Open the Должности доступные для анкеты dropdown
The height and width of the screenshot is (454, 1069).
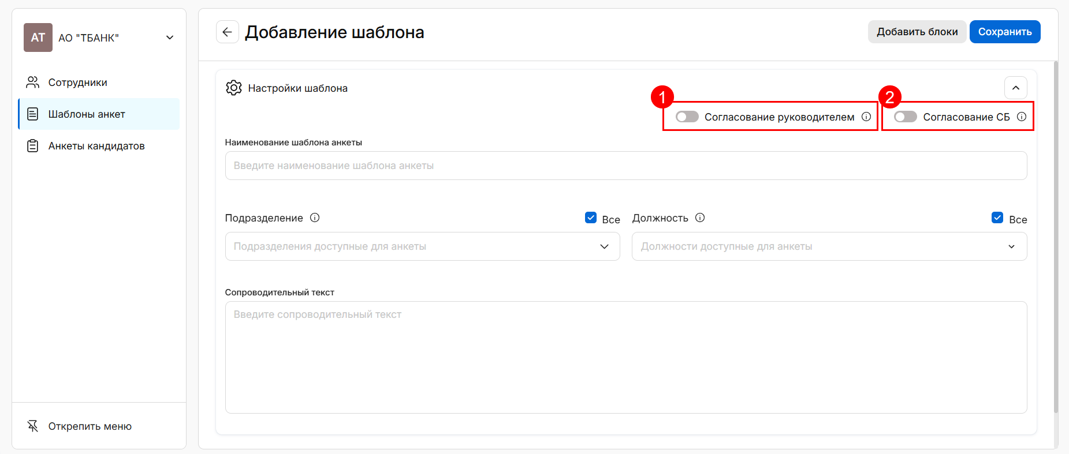click(829, 246)
